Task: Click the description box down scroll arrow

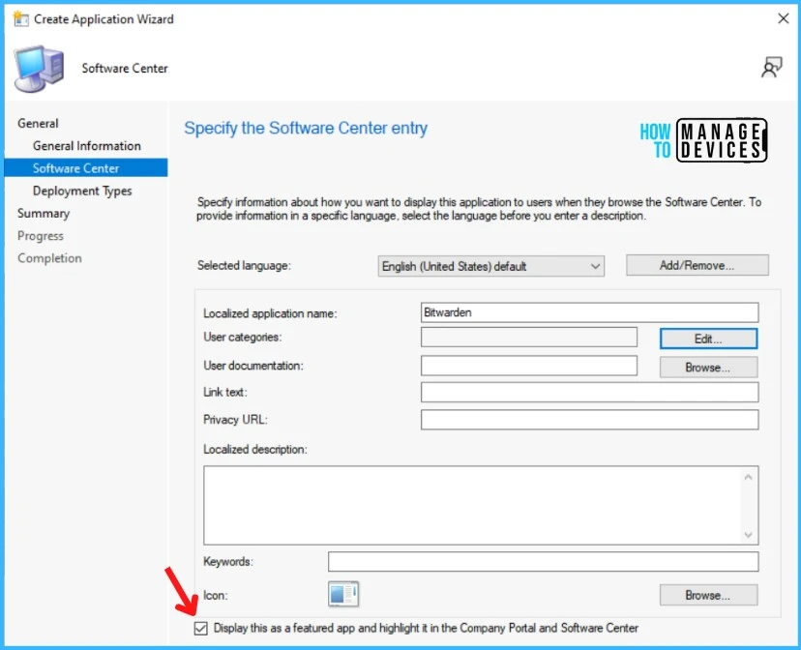Action: [x=748, y=534]
